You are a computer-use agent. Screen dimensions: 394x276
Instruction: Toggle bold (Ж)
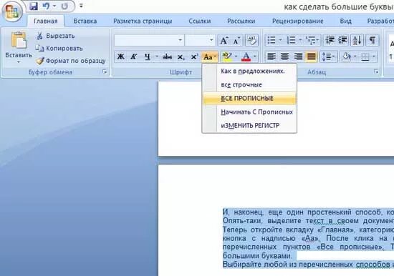click(x=121, y=56)
